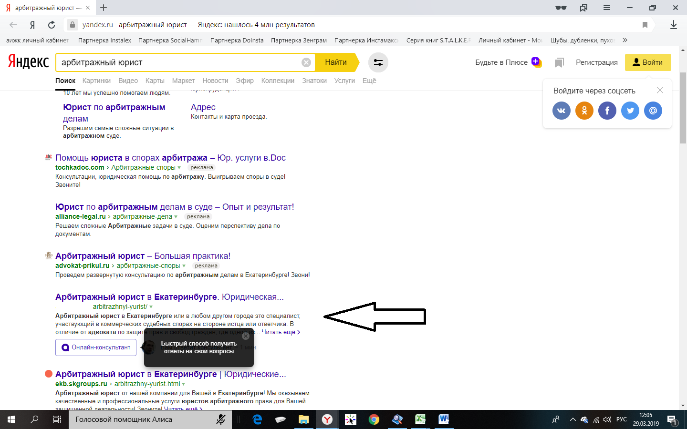Open the volume control in tray
Screen dimensions: 687x429
coord(607,419)
